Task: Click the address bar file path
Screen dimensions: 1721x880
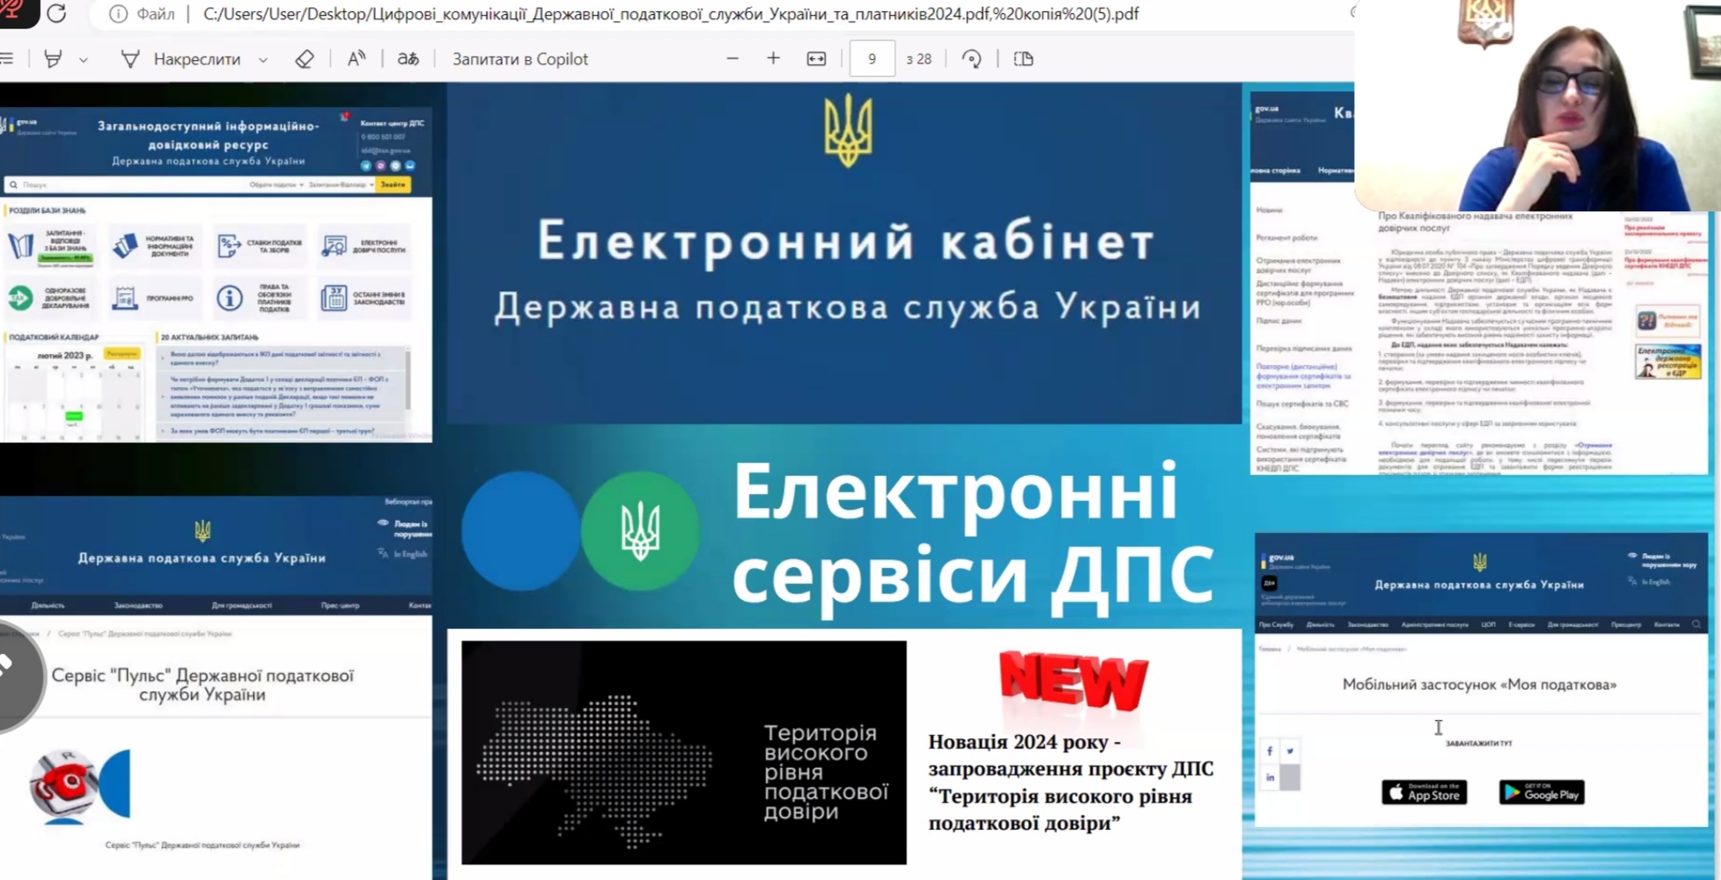Action: 670,14
